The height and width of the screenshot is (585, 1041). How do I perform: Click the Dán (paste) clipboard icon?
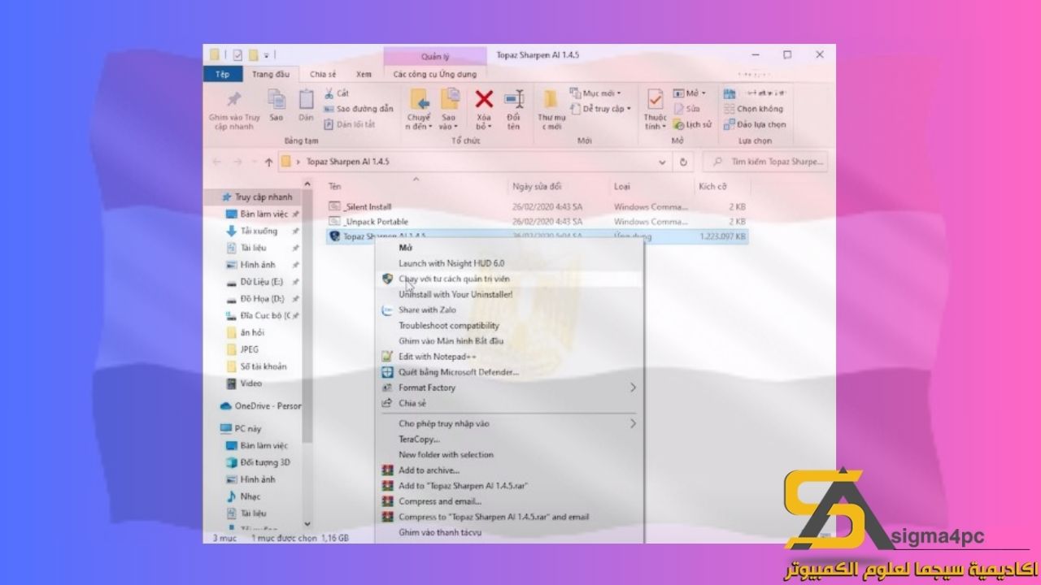306,100
